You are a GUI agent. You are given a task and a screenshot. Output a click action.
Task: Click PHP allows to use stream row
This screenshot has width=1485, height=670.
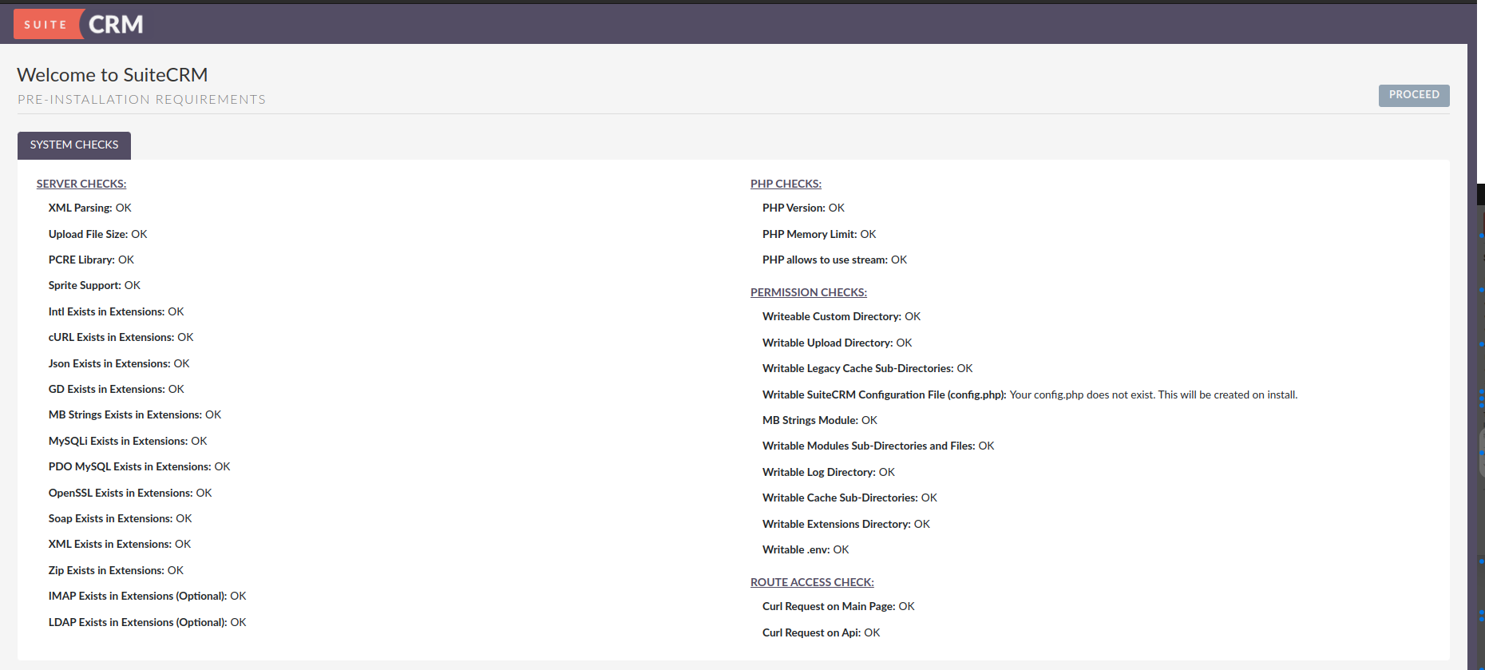click(x=834, y=260)
